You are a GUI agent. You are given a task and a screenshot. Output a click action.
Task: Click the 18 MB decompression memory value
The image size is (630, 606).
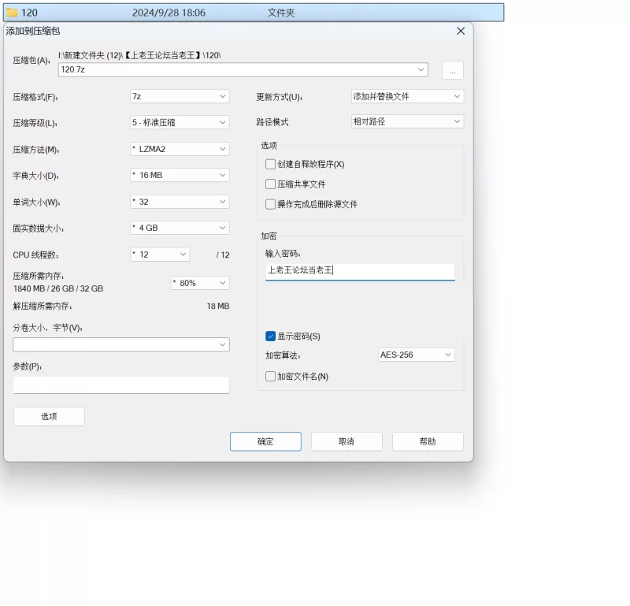point(218,306)
